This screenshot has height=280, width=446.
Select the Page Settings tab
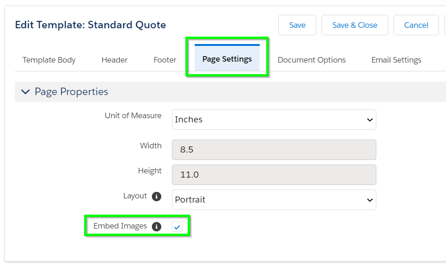tap(227, 59)
